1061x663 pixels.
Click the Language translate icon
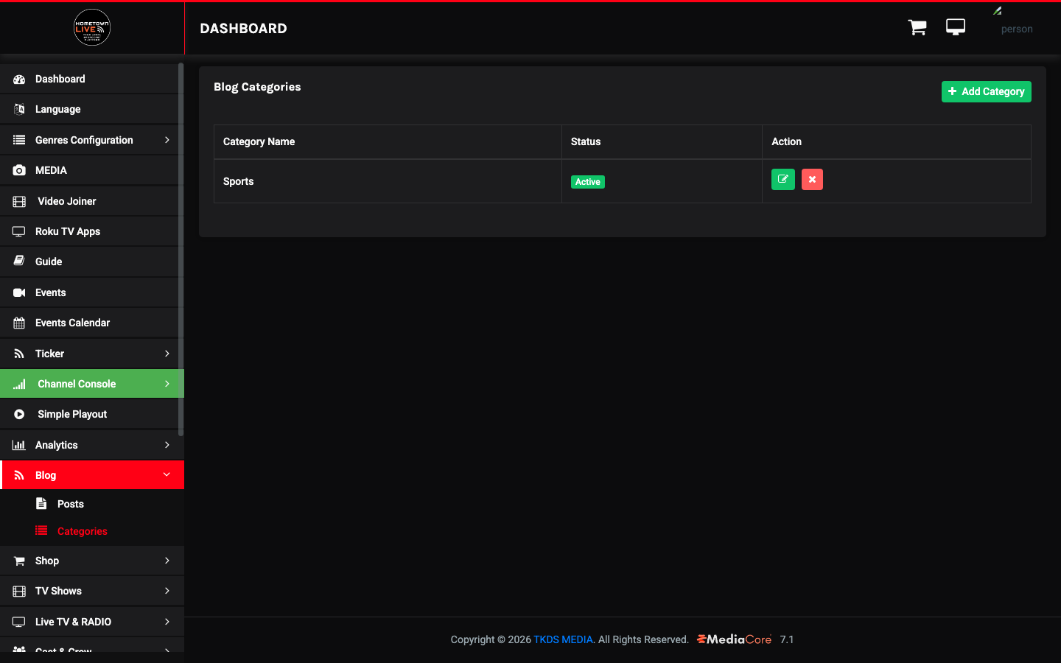tap(19, 109)
